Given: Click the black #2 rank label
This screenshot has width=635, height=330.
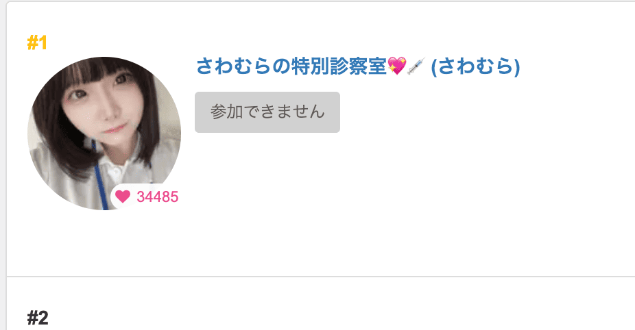Looking at the screenshot, I should pyautogui.click(x=38, y=318).
